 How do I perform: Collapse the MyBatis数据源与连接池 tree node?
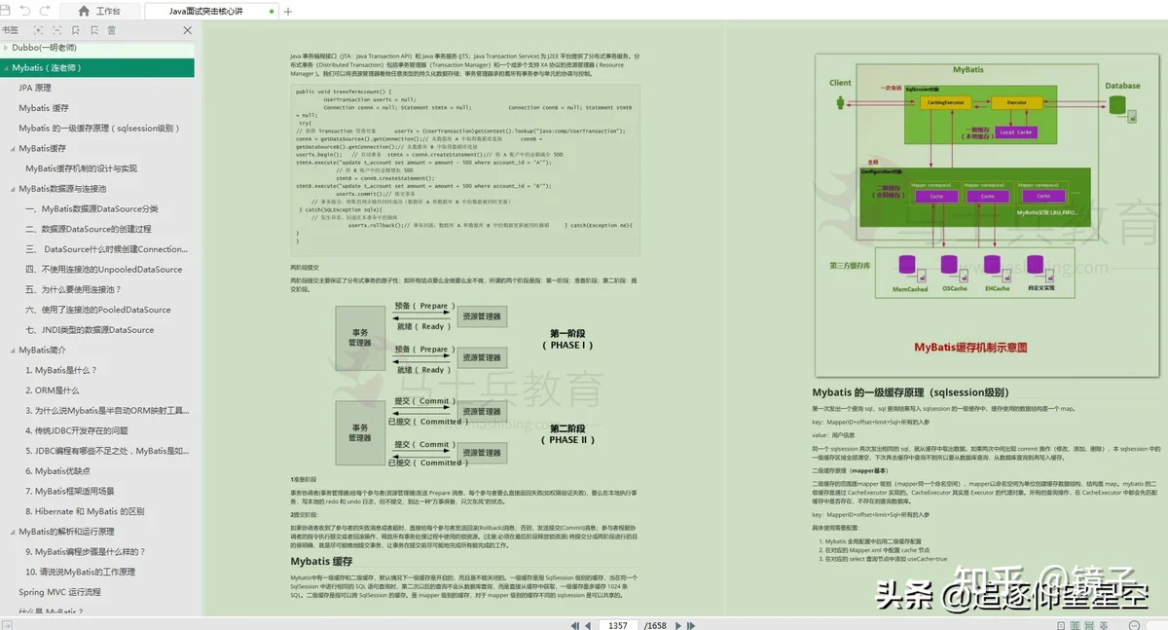pos(13,189)
